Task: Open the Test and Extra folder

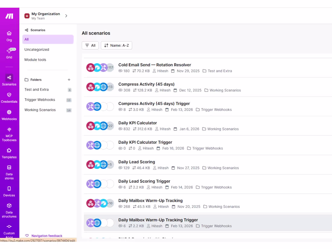Action: [37, 90]
